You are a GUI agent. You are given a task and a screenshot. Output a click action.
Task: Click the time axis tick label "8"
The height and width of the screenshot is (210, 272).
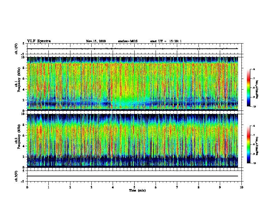coord(199,187)
